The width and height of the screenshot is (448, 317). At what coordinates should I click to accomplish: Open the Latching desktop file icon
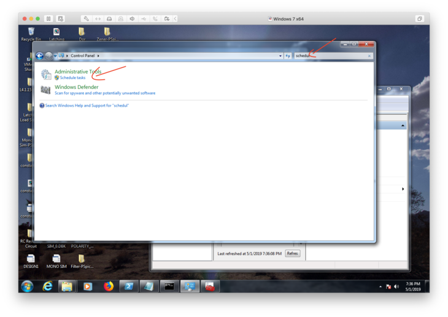click(x=56, y=34)
